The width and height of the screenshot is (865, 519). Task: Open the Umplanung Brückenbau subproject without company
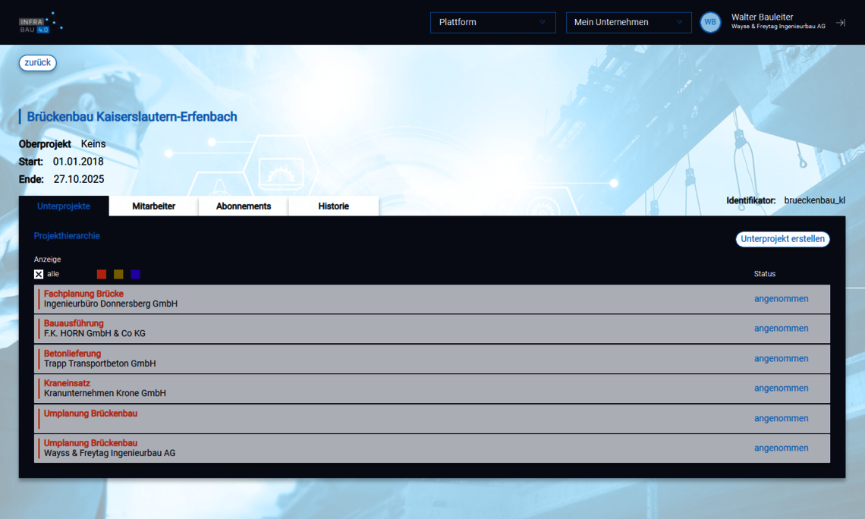click(432, 419)
